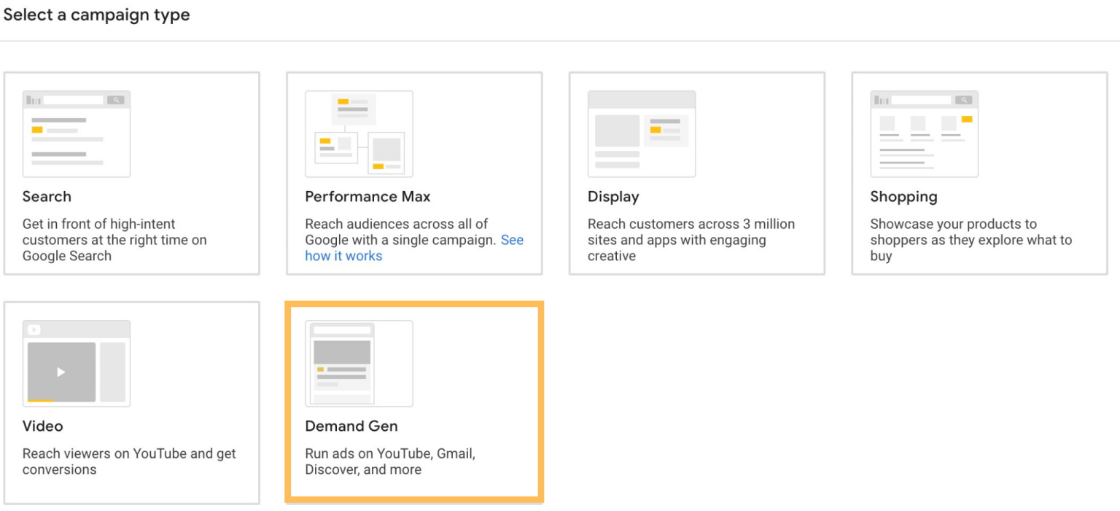Click the Demand Gen campaign illustration
The width and height of the screenshot is (1120, 511).
(359, 363)
